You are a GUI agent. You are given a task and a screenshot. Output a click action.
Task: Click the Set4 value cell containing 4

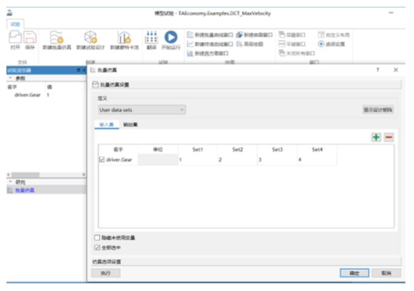click(318, 160)
